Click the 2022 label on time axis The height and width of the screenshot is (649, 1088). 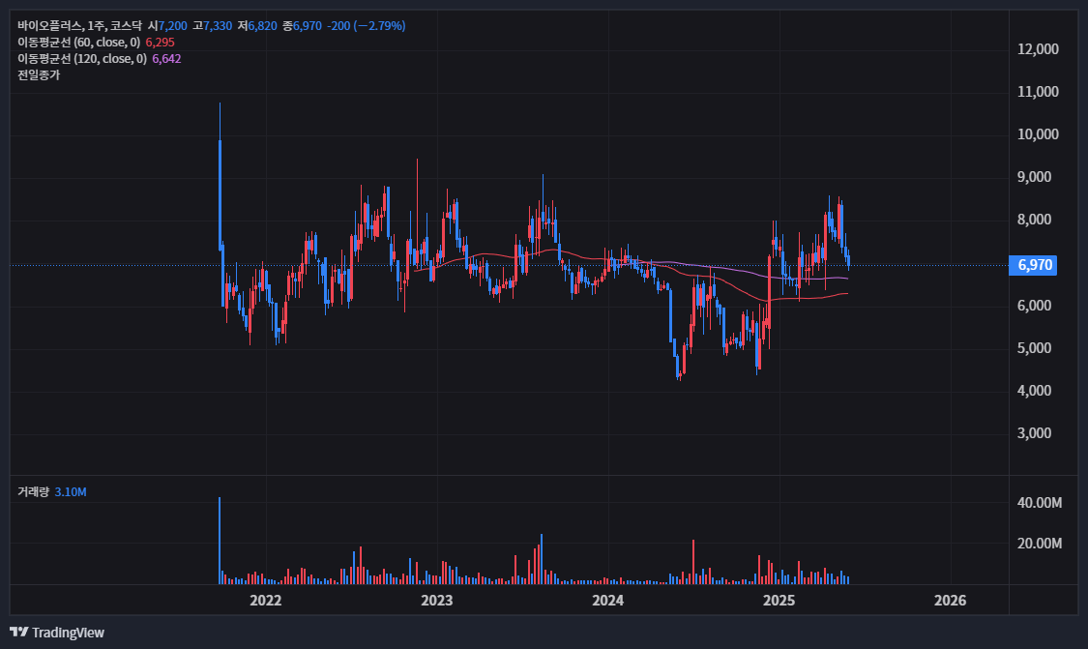pyautogui.click(x=266, y=601)
